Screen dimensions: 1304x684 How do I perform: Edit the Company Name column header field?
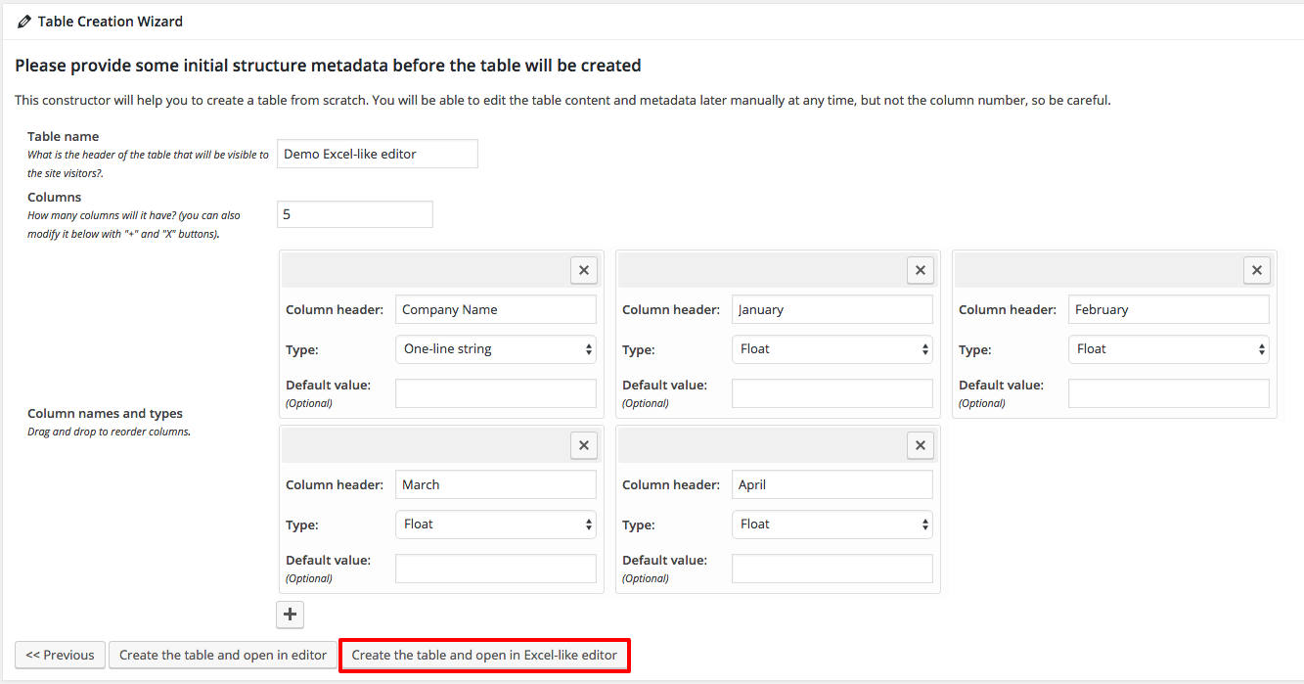tap(496, 309)
